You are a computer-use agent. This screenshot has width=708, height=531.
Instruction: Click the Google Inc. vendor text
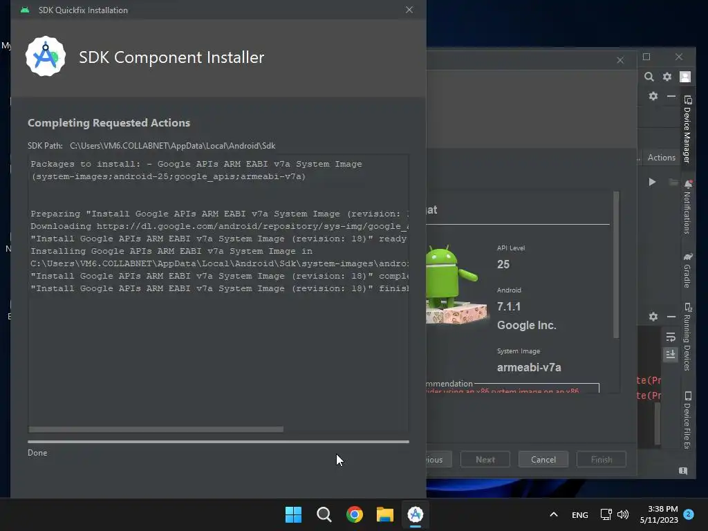(x=526, y=325)
